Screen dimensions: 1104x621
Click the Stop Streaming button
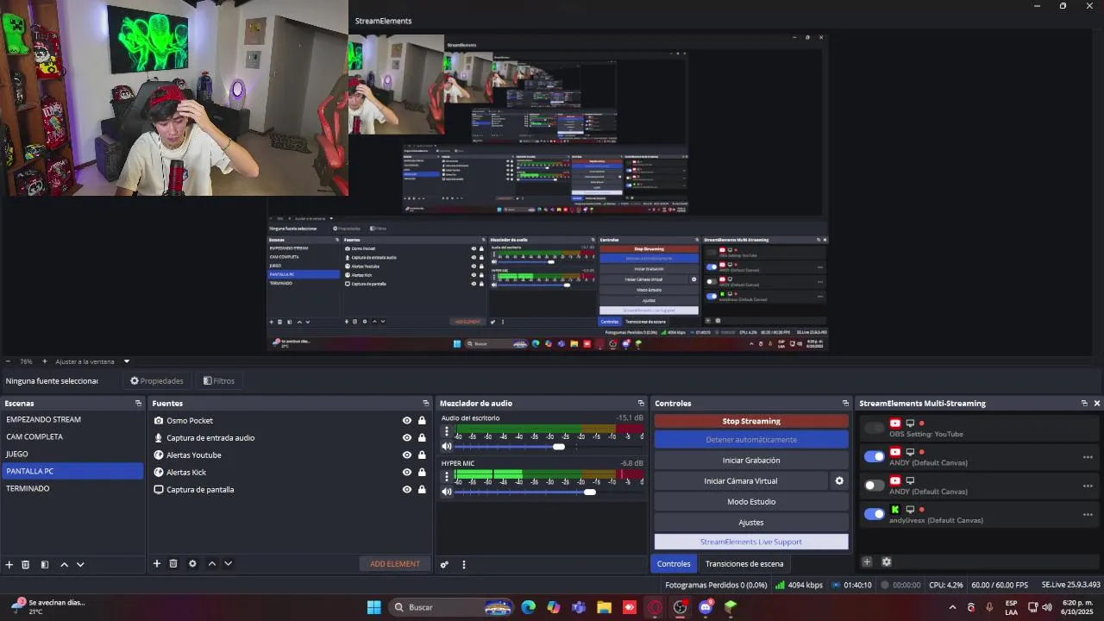point(751,421)
